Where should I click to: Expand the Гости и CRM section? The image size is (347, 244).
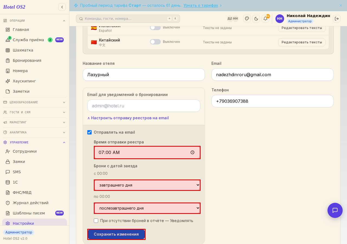click(34, 112)
